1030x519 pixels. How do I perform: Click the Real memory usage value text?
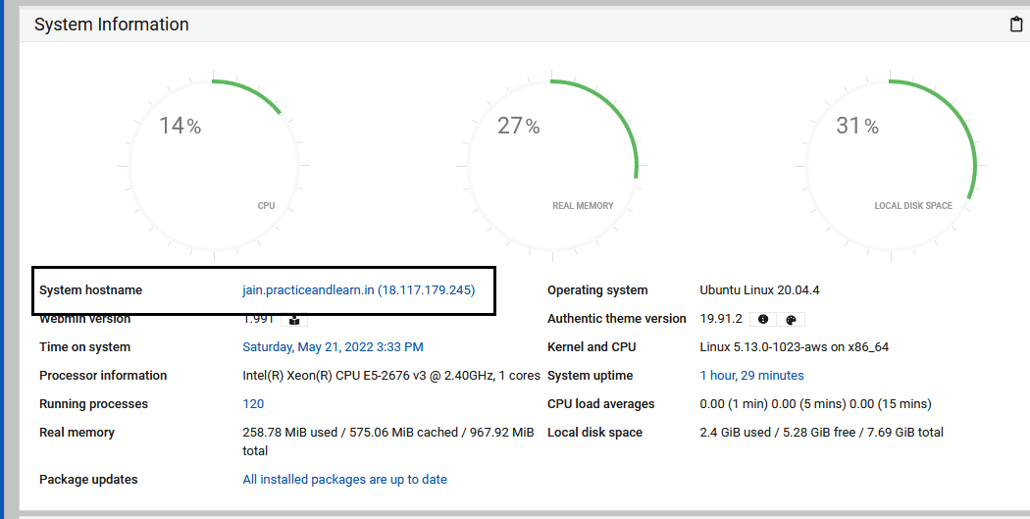tap(387, 433)
